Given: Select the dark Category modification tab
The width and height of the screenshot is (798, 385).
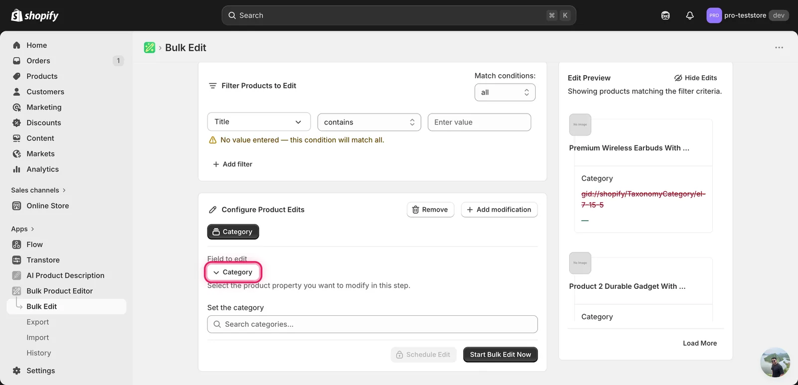Looking at the screenshot, I should (x=233, y=232).
